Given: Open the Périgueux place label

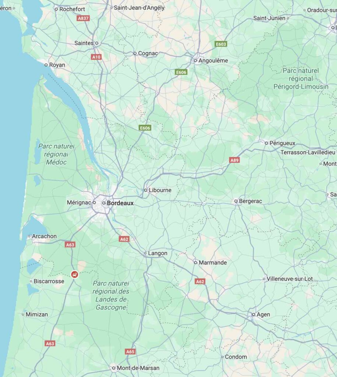Looking at the screenshot, I should (x=282, y=143).
